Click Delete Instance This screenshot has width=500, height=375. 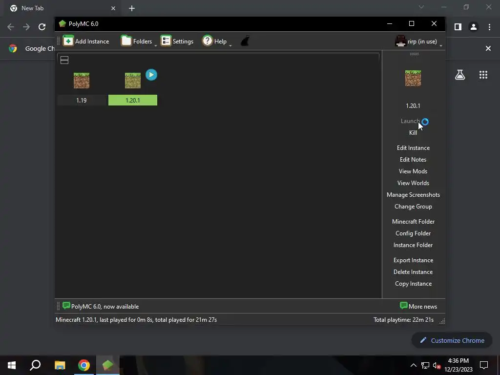413,272
